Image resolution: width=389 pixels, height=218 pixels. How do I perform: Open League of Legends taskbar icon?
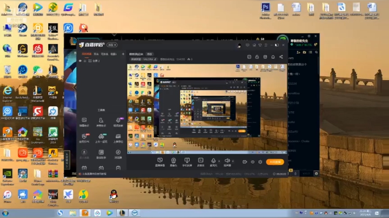tap(122, 213)
